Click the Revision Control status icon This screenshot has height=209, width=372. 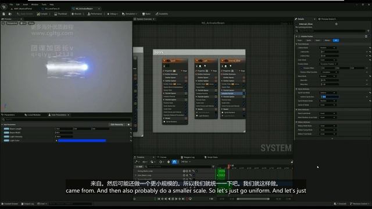click(x=359, y=204)
